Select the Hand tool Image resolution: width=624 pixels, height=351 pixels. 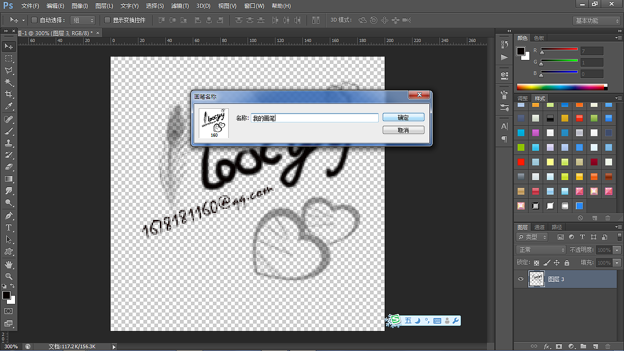tap(9, 265)
